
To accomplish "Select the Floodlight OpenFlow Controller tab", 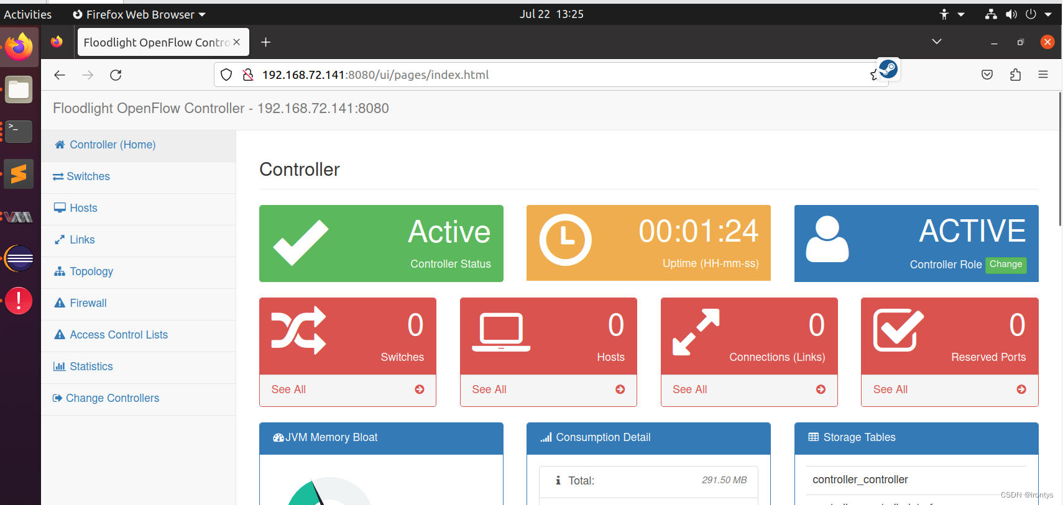I will point(163,42).
